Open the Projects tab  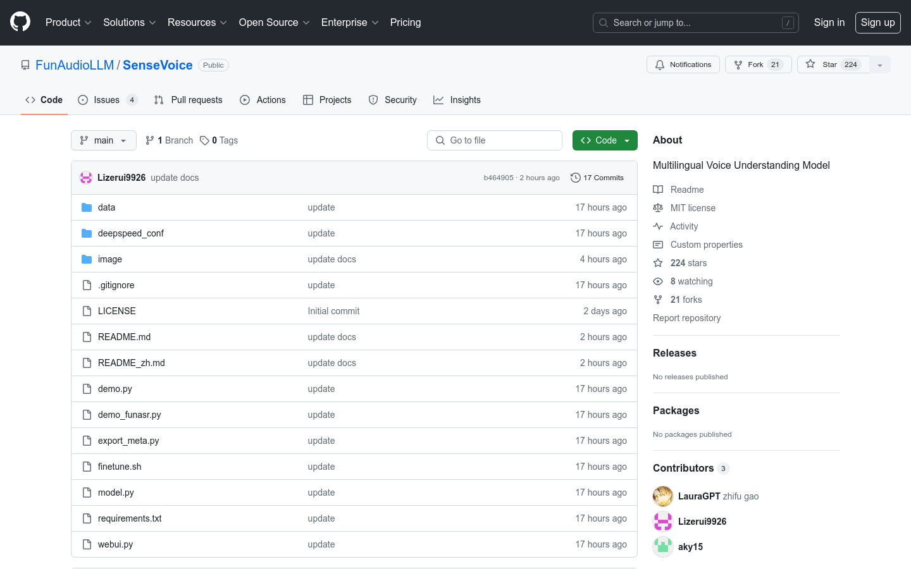(327, 100)
